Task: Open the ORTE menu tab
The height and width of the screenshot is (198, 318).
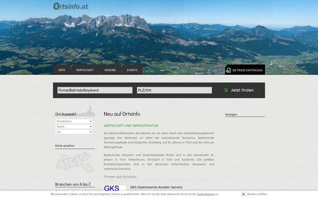Action: click(62, 70)
